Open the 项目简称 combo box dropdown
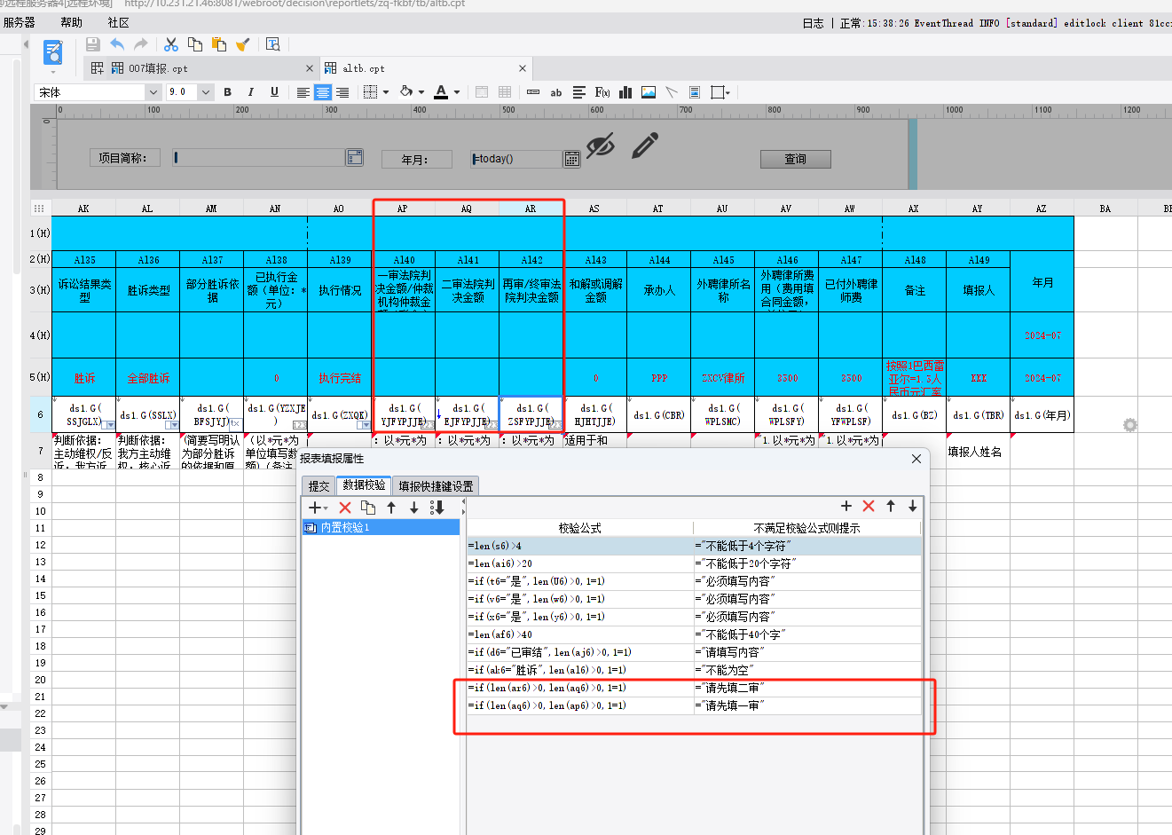This screenshot has width=1172, height=835. point(355,157)
